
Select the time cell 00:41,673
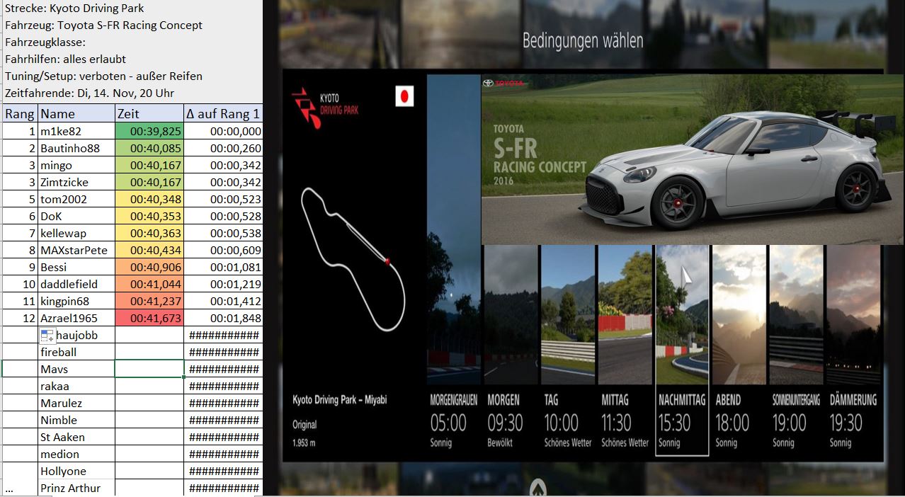[x=149, y=318]
